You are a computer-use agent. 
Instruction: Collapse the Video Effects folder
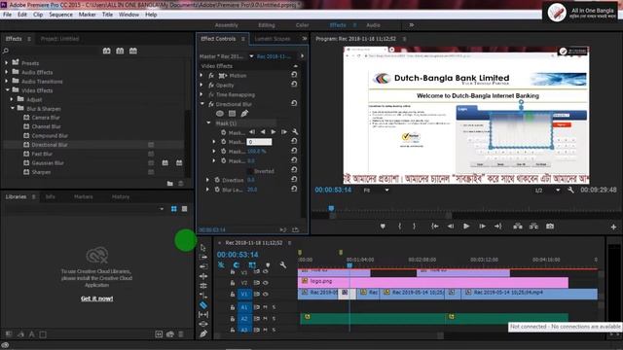[x=7, y=90]
